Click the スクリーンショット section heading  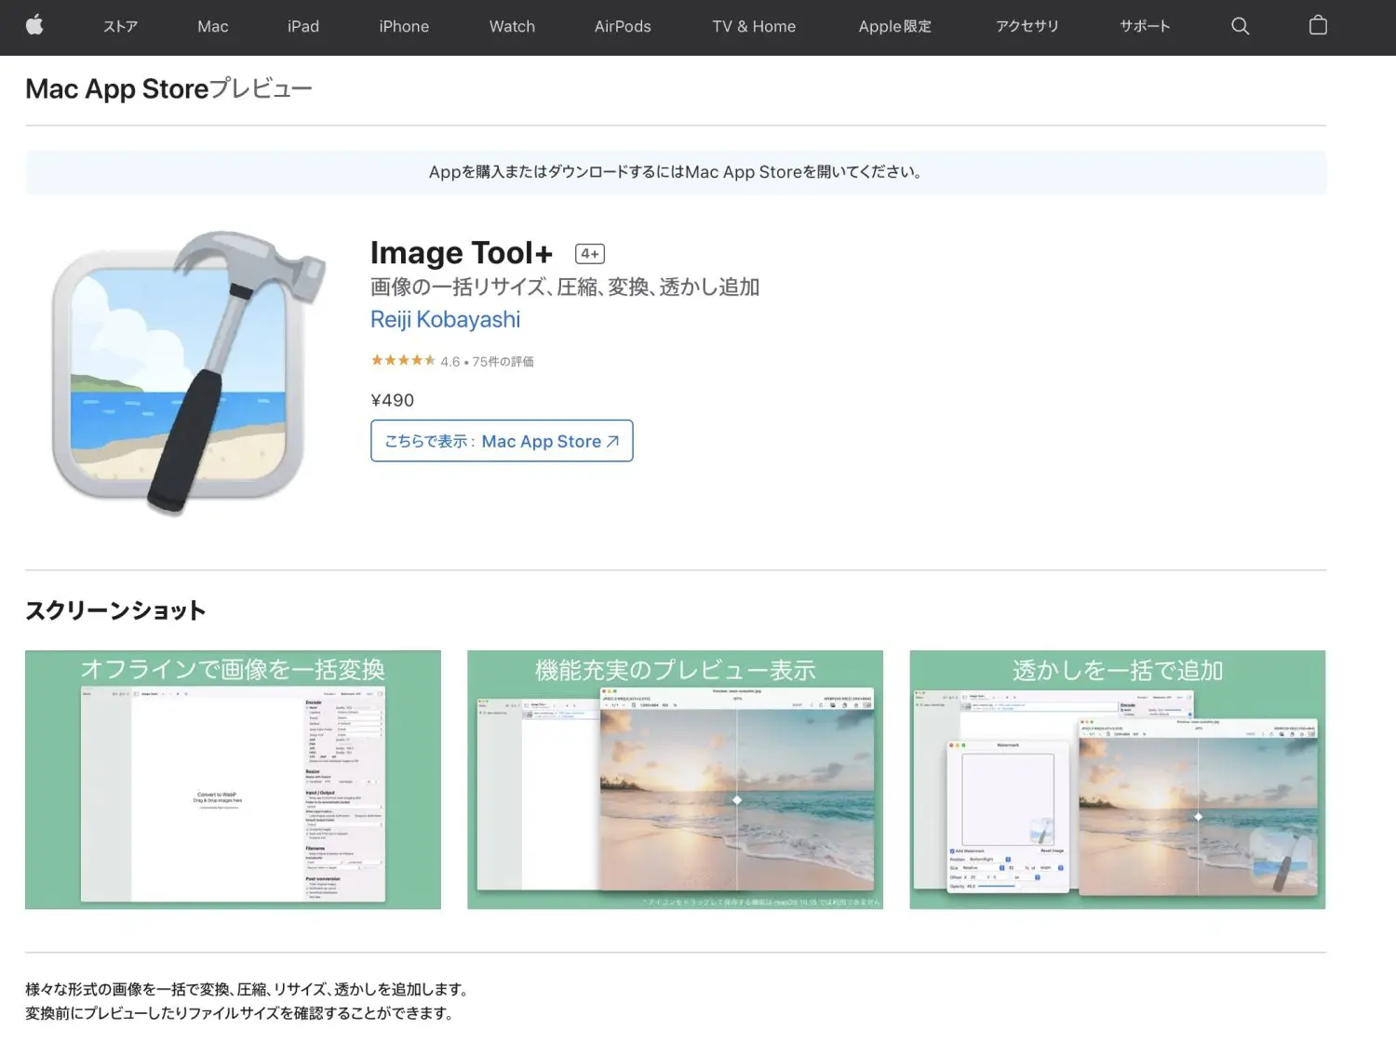(x=115, y=610)
